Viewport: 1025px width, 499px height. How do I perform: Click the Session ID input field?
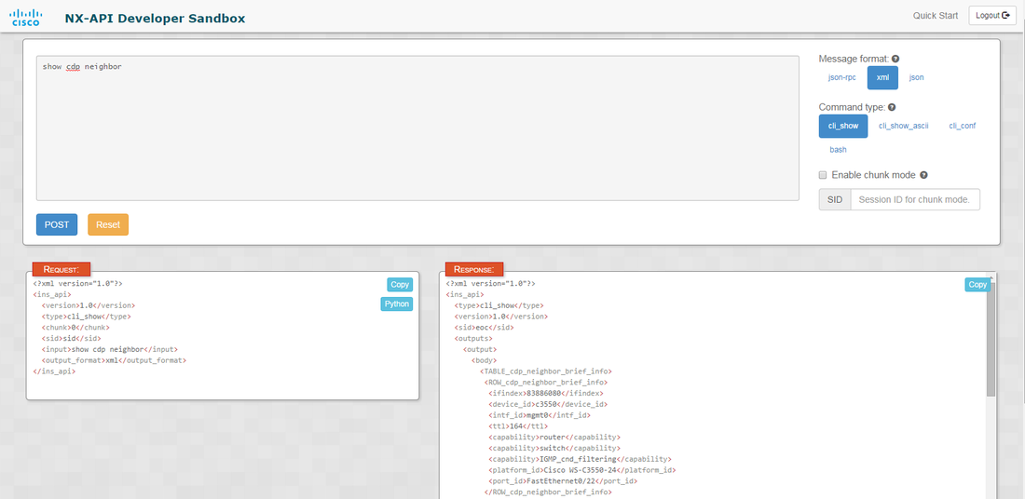pos(914,199)
